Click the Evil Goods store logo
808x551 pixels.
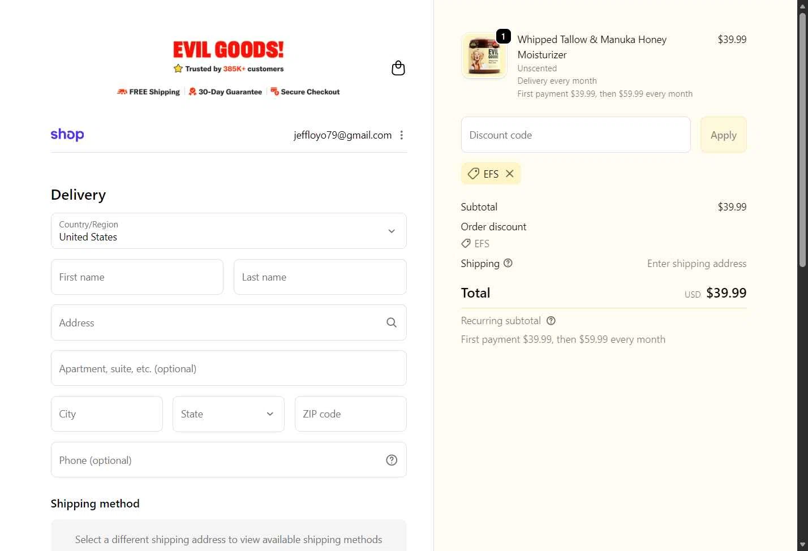point(229,50)
